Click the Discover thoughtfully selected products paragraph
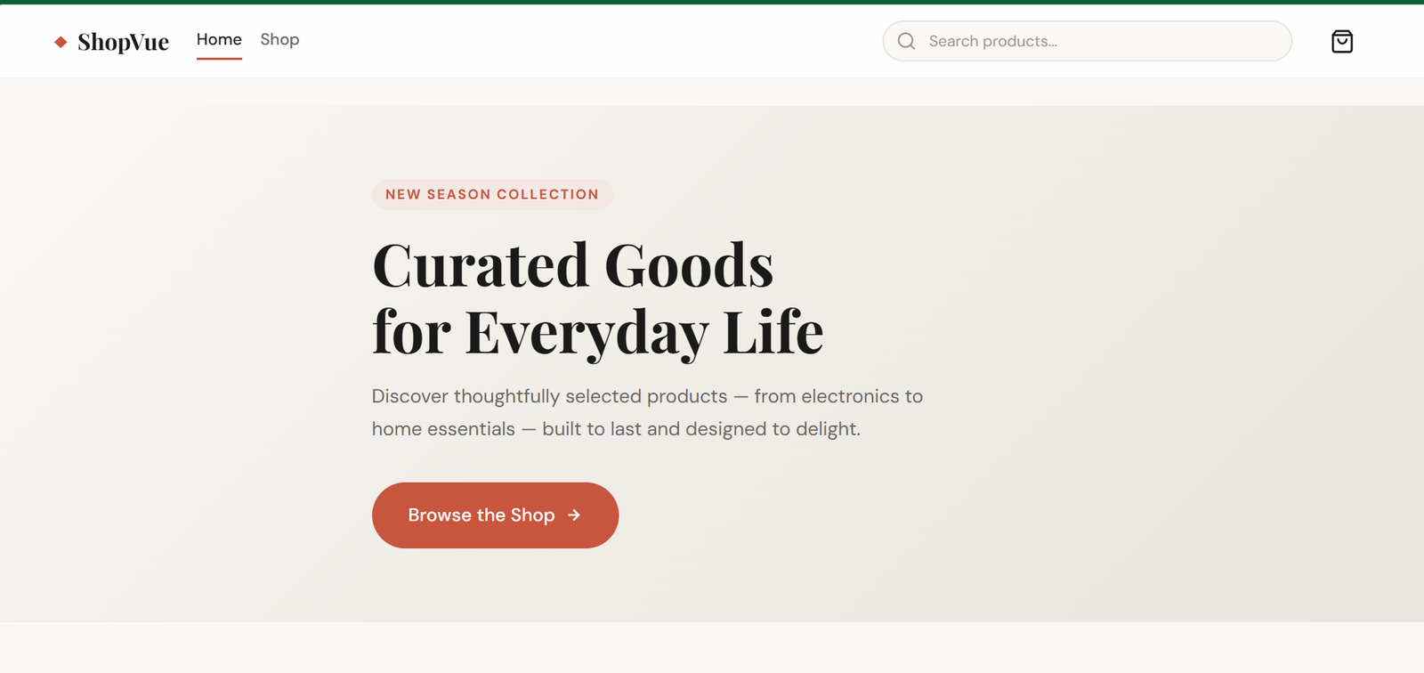The height and width of the screenshot is (673, 1424). [647, 412]
